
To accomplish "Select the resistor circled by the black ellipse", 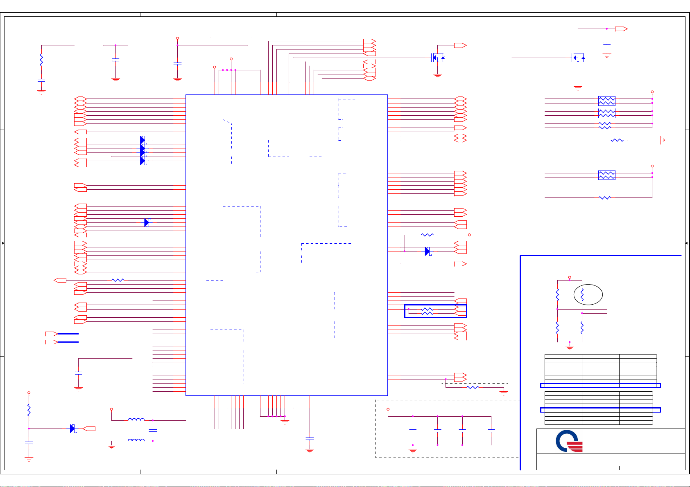I will click(582, 294).
